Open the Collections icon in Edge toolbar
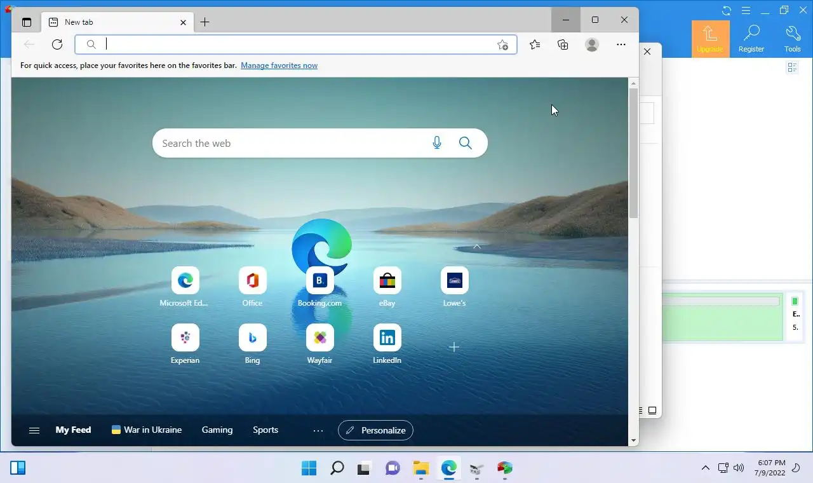813x483 pixels. (563, 44)
